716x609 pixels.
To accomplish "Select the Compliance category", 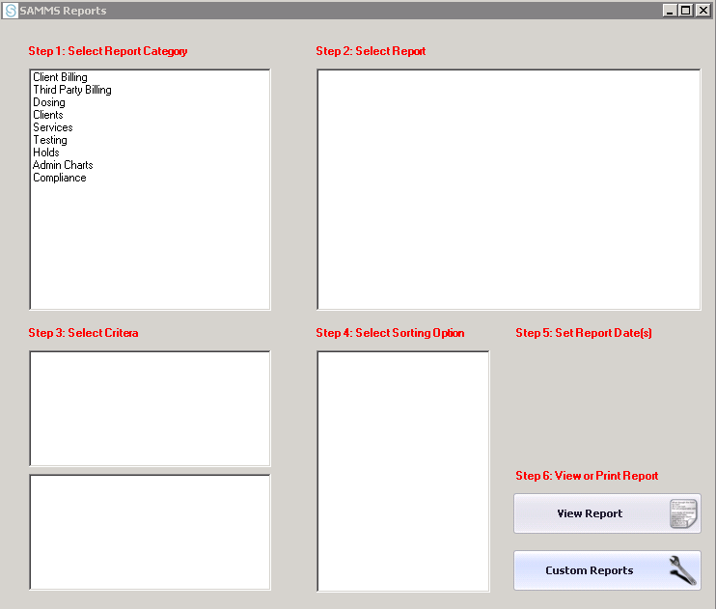I will (x=60, y=178).
